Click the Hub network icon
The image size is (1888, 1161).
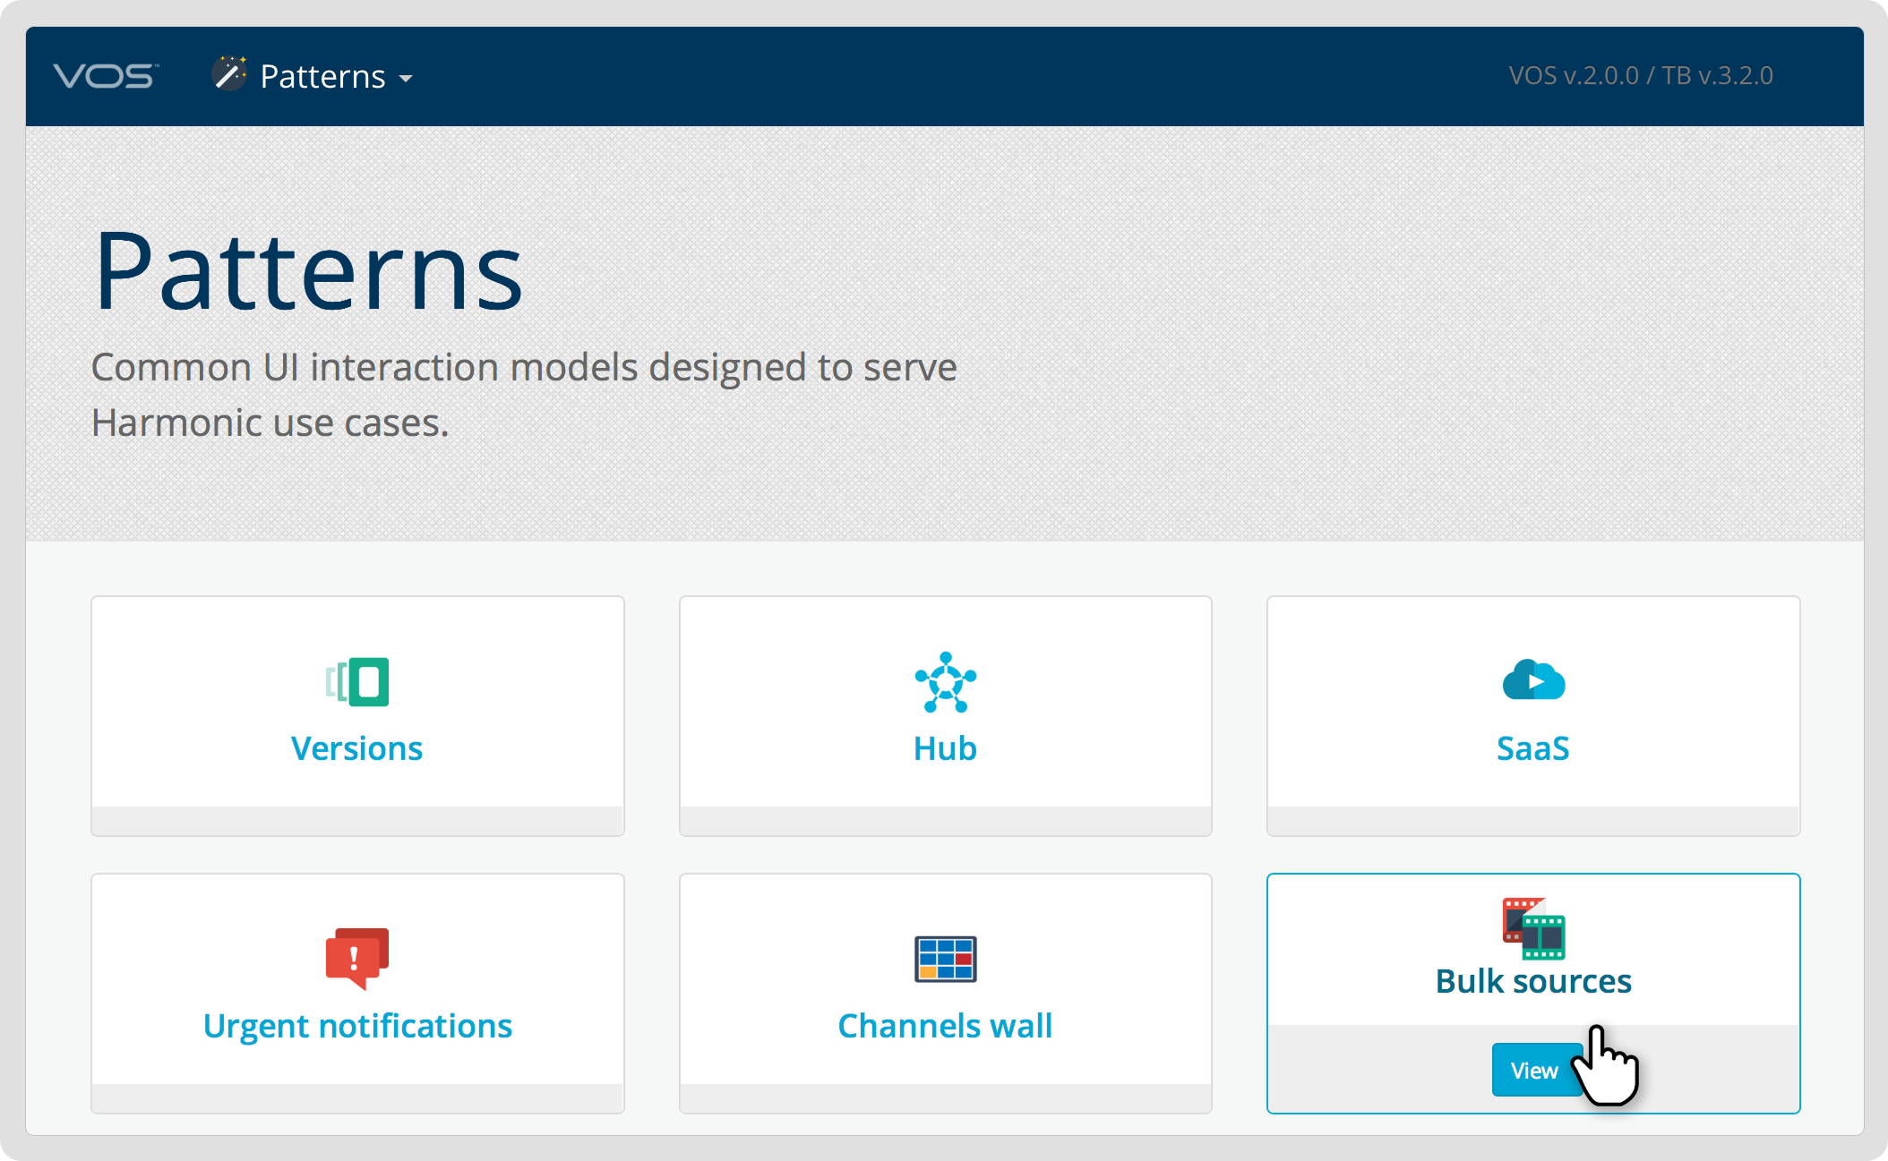[x=945, y=682]
